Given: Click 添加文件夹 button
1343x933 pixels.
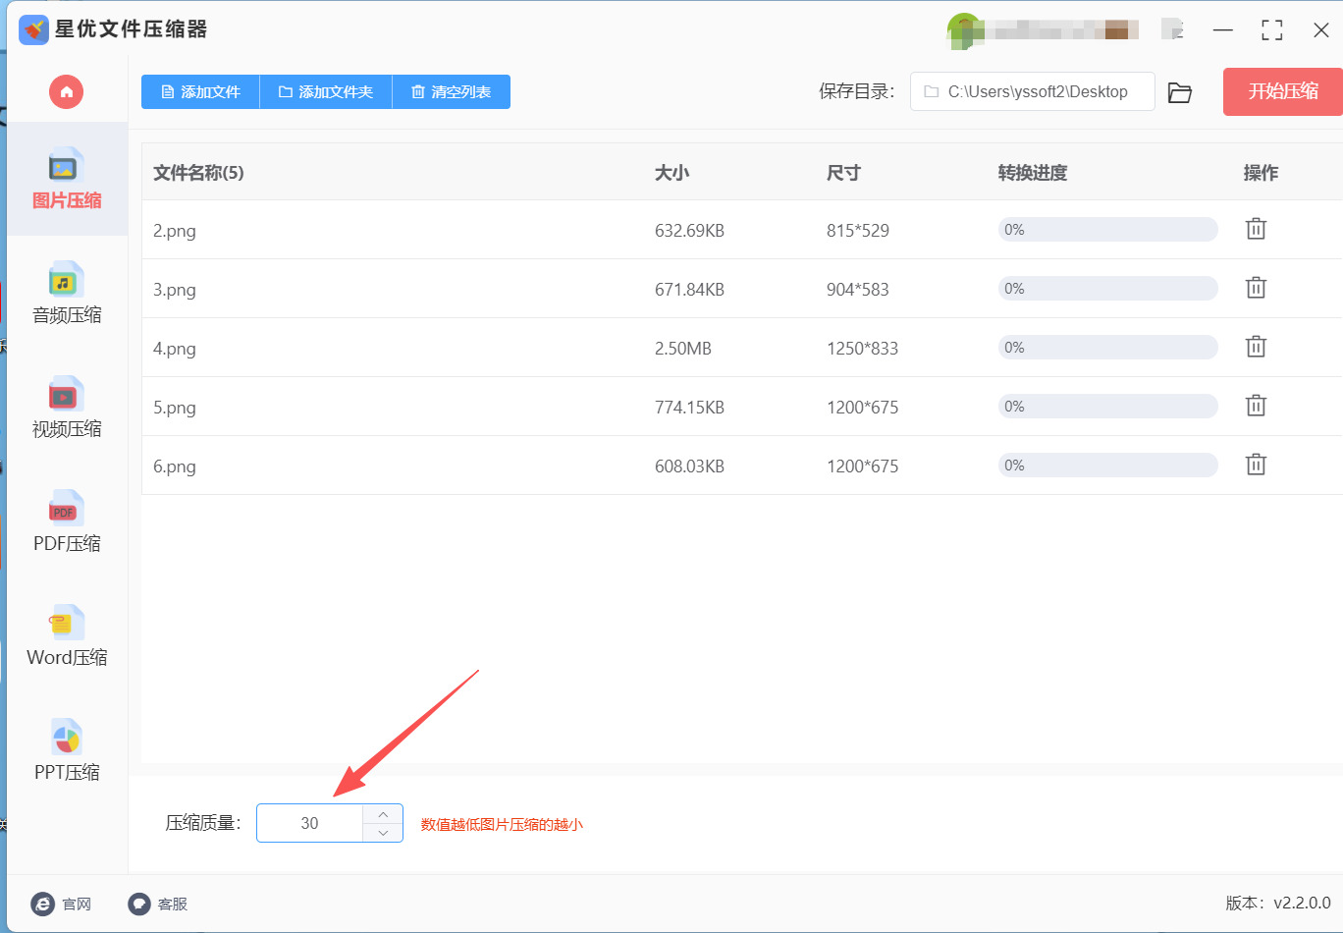Looking at the screenshot, I should pyautogui.click(x=326, y=91).
